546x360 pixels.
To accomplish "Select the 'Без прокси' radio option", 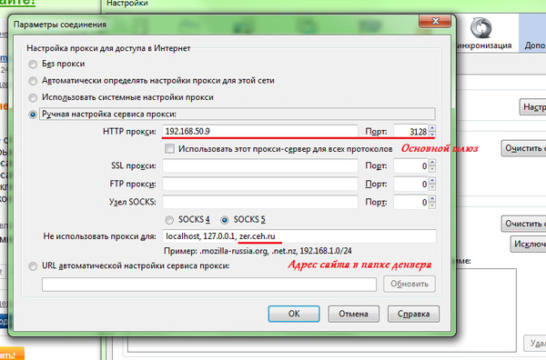I will click(33, 64).
